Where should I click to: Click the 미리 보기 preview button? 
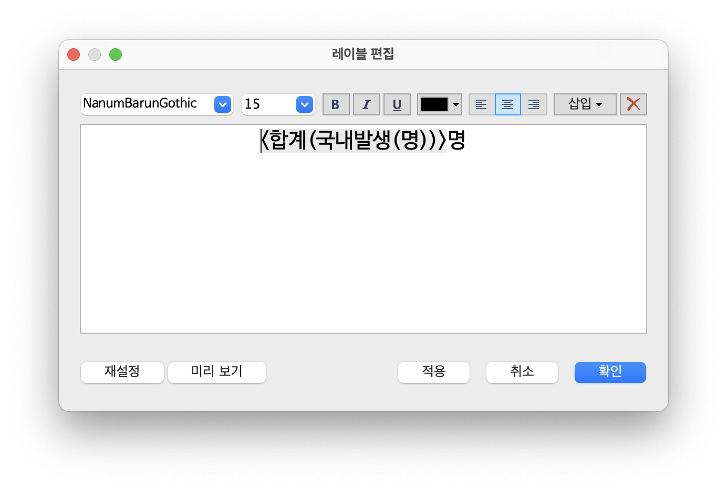point(217,372)
